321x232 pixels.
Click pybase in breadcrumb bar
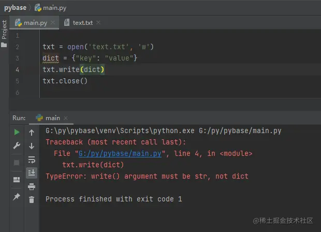tap(15, 8)
